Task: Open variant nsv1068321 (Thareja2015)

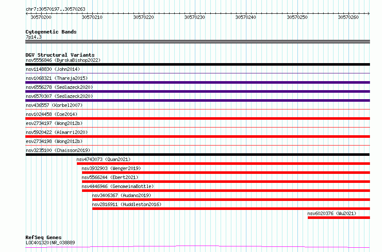Action: point(57,78)
